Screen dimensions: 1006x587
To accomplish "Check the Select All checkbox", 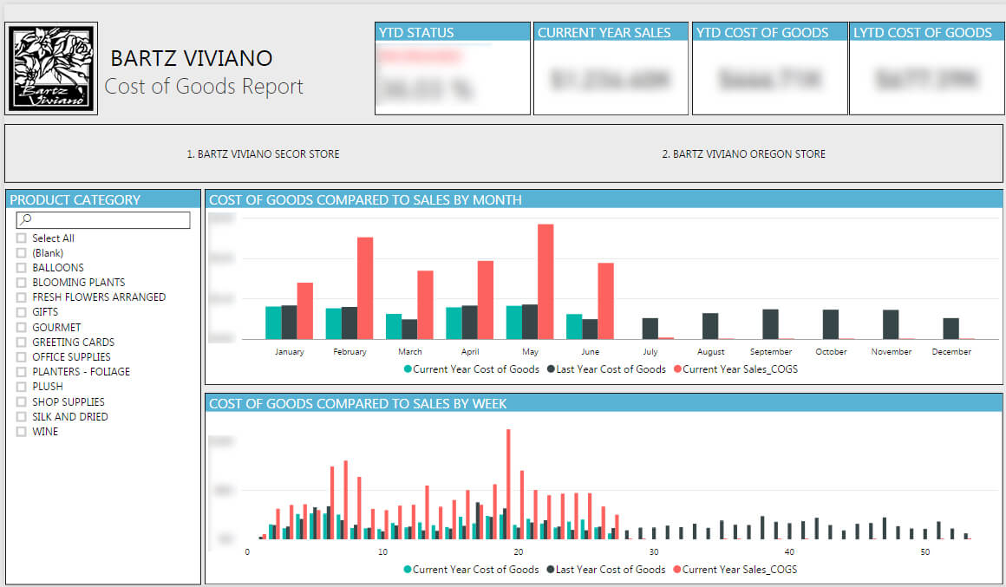I will click(x=21, y=238).
